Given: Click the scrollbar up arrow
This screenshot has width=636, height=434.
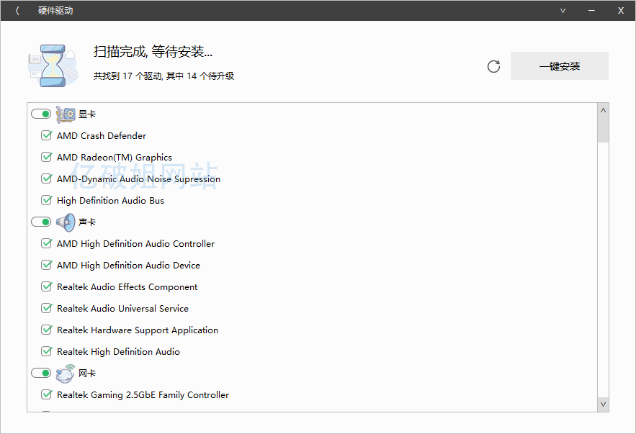Looking at the screenshot, I should tap(603, 110).
